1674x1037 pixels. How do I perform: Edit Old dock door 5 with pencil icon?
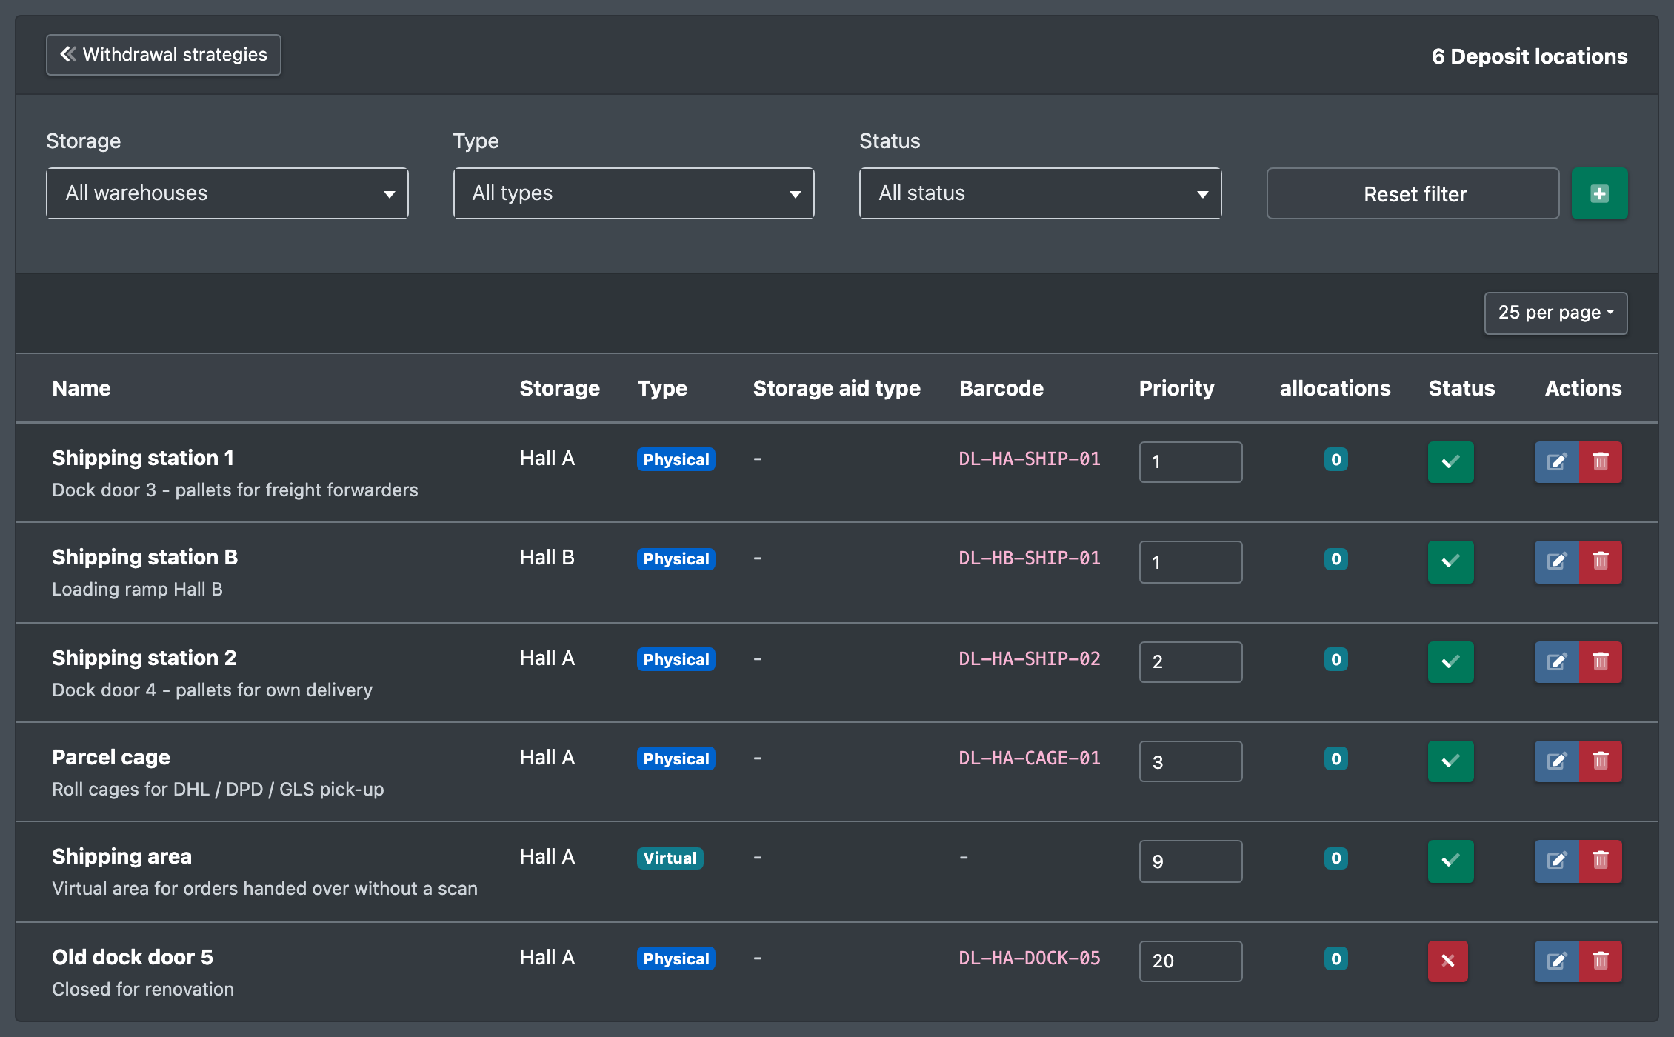1557,961
